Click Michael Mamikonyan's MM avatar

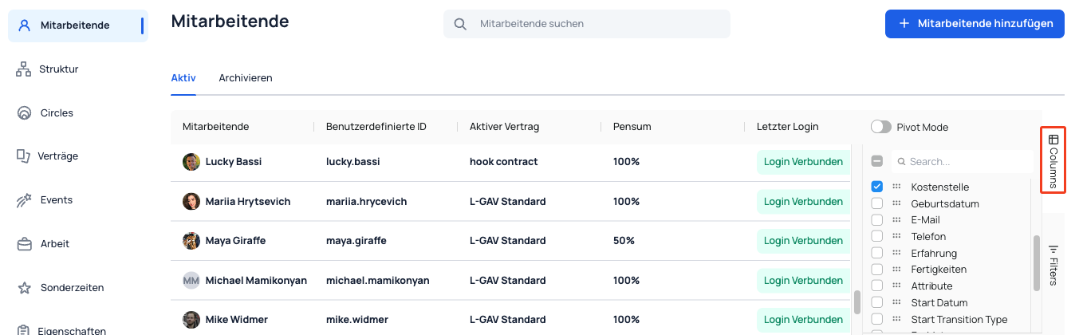pyautogui.click(x=191, y=280)
